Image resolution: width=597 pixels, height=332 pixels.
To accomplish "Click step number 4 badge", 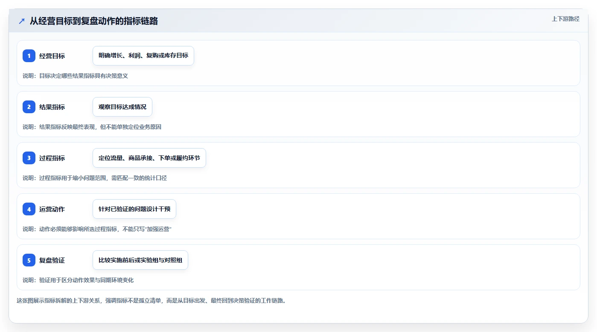I will [29, 209].
